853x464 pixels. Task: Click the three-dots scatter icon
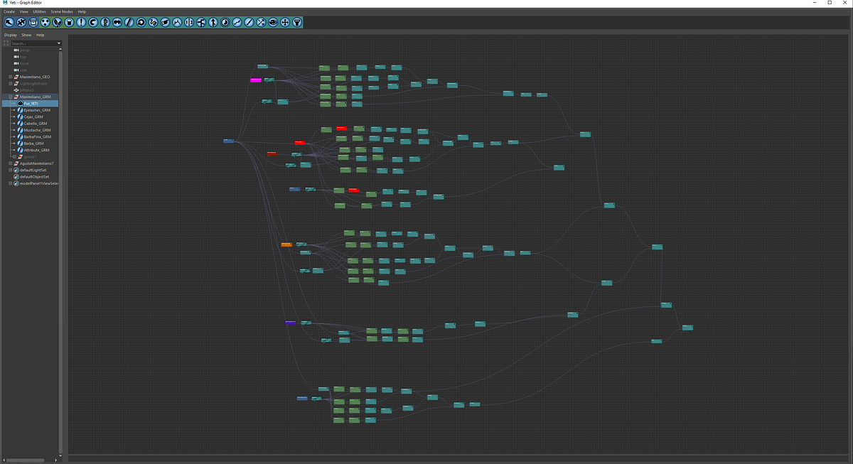pyautogui.click(x=45, y=23)
